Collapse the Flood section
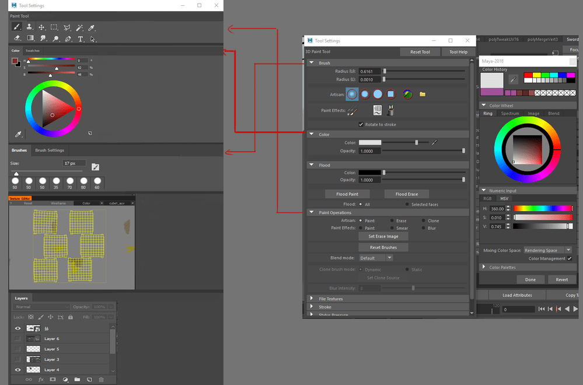 312,165
